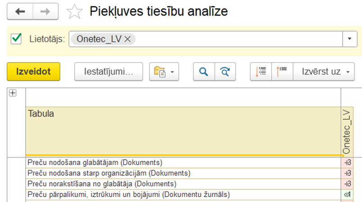The width and height of the screenshot is (362, 202).
Task: Expand the plus box in table corner
Action: [x=13, y=93]
